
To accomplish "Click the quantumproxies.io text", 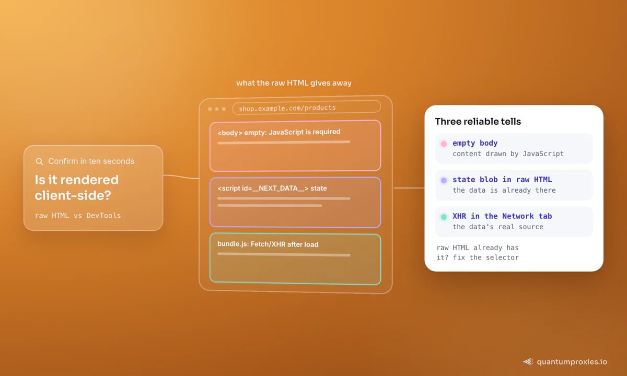I will point(572,361).
